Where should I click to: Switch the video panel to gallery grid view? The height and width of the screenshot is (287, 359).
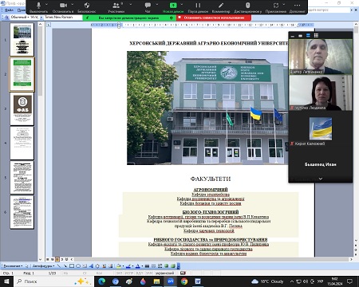point(316,35)
